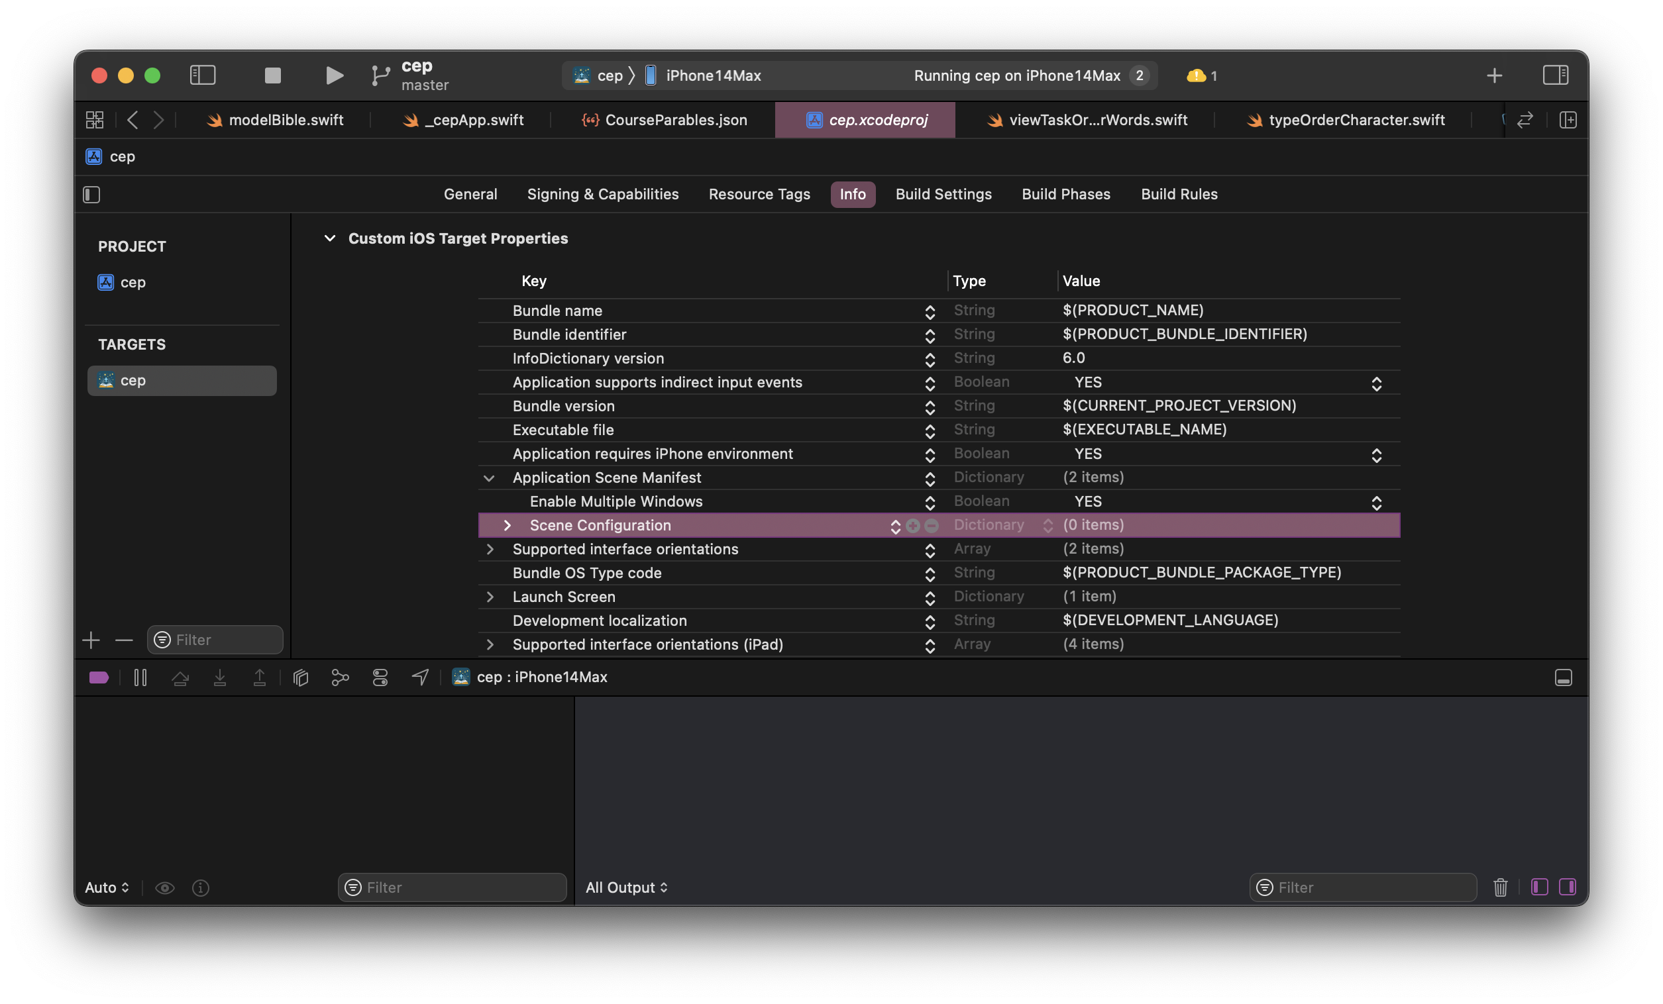This screenshot has height=1004, width=1663.
Task: Toggle the console pane visibility
Action: point(1567,887)
